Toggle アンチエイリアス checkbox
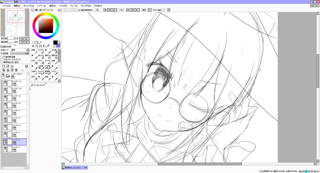This screenshot has height=173, width=320. click(32, 85)
